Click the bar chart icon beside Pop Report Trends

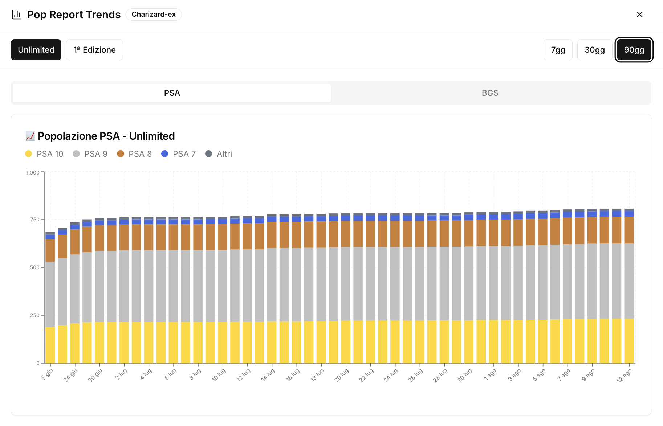pos(17,15)
